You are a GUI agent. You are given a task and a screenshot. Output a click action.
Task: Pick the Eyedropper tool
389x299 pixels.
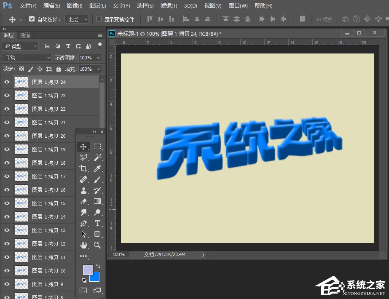coord(98,168)
